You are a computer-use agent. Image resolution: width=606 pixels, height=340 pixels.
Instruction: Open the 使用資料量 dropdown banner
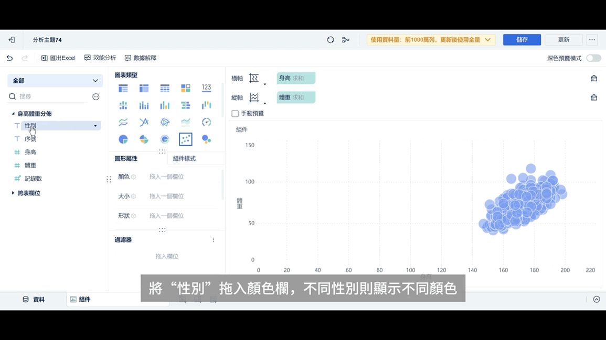[x=431, y=40]
